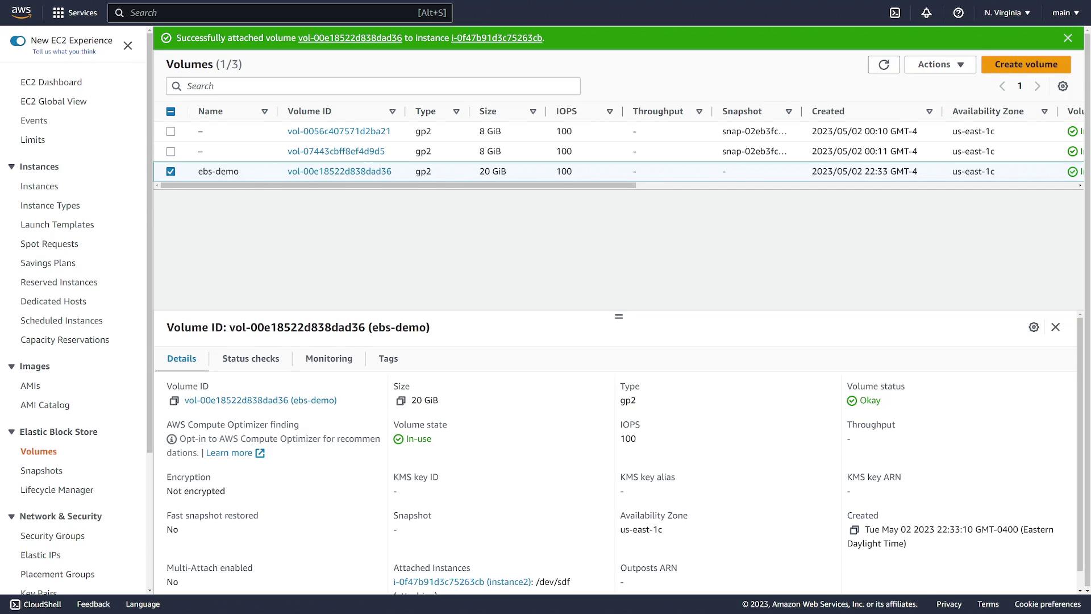Open CloudShell from the top navigation bar
This screenshot has height=614, width=1091.
click(895, 13)
